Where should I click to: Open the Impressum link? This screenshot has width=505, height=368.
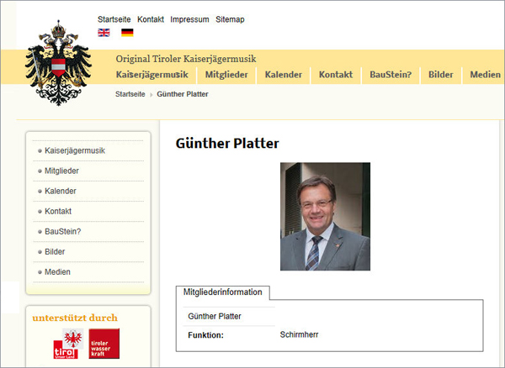(189, 19)
